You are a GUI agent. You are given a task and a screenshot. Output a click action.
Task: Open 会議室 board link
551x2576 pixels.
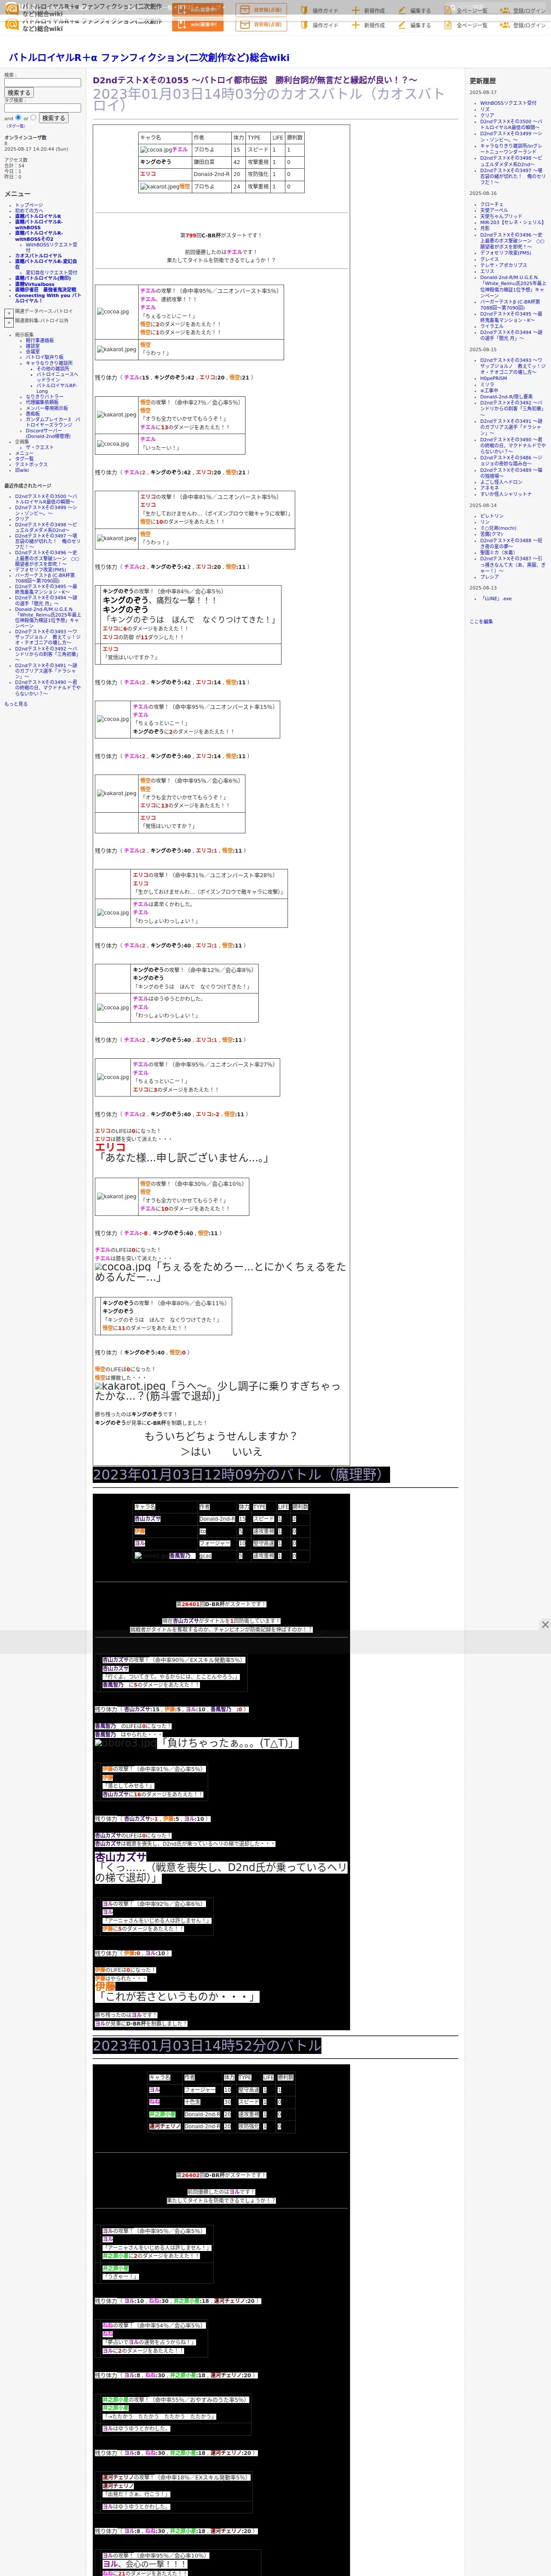pos(33,352)
